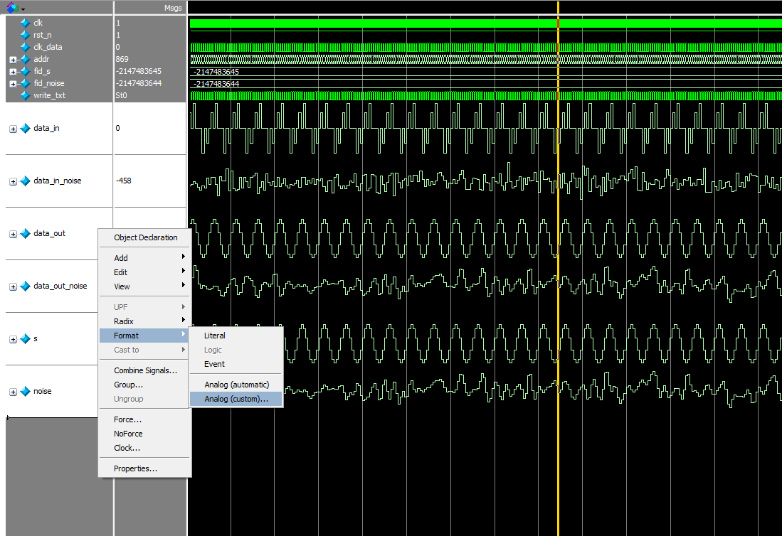Screen dimensions: 782x536
Task: Click the addr signal diamond icon
Action: pos(25,59)
